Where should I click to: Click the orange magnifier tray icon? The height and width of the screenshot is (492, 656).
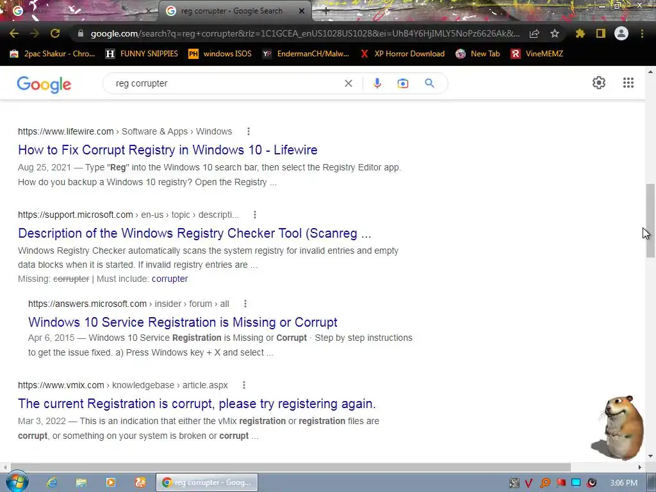click(545, 483)
